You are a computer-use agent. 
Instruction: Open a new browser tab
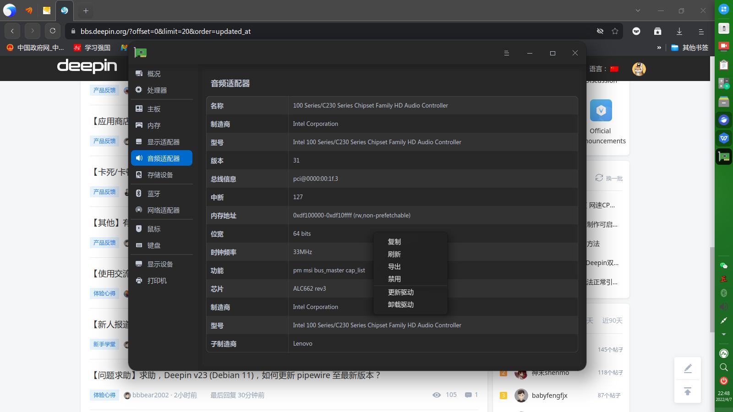pos(86,11)
